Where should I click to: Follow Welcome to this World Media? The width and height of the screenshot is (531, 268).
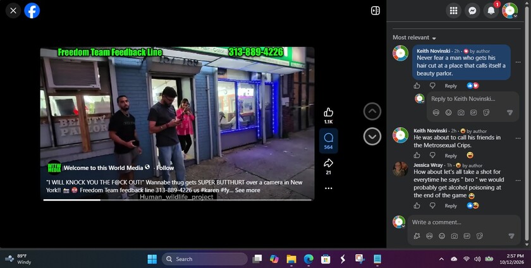pyautogui.click(x=165, y=167)
